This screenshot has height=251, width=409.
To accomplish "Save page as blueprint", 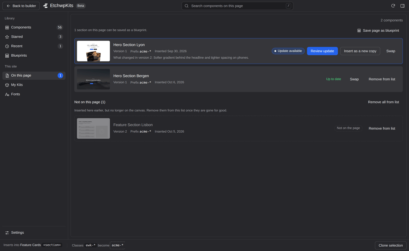I will pos(378,31).
